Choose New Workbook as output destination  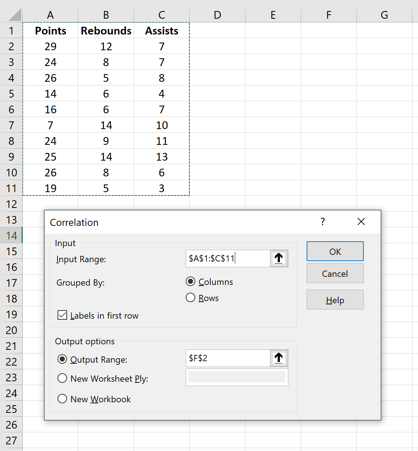coord(62,399)
